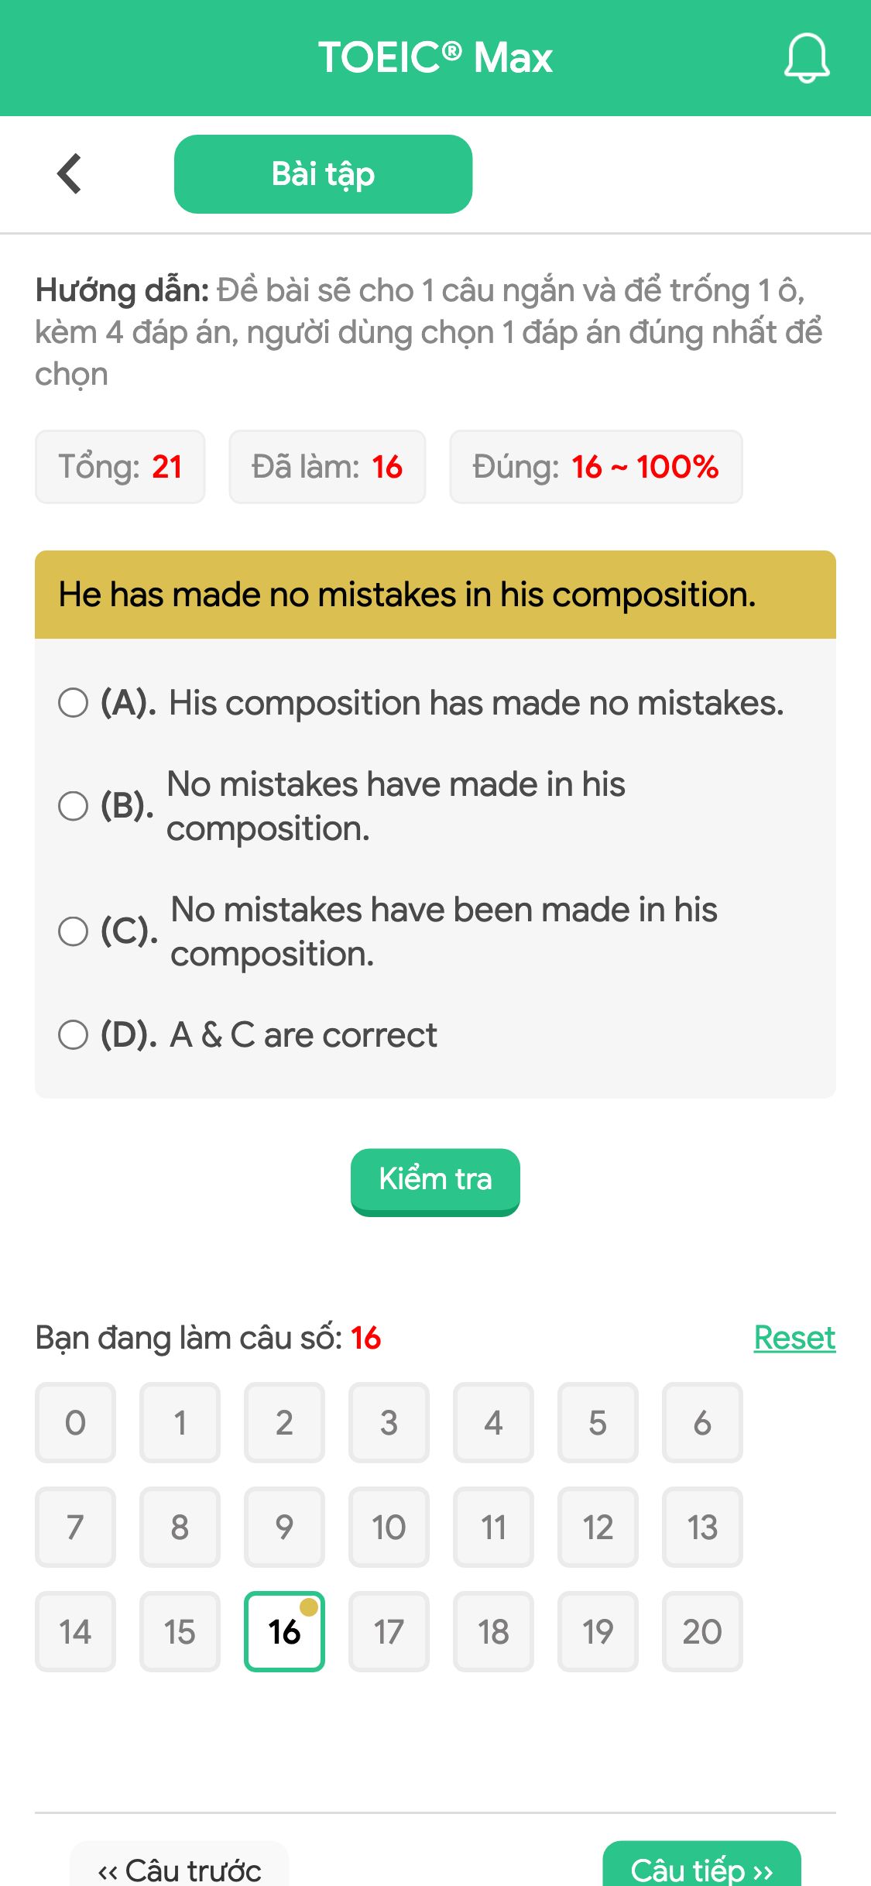Screen dimensions: 871x1886
Task: Open question number 13
Action: pyautogui.click(x=702, y=1528)
